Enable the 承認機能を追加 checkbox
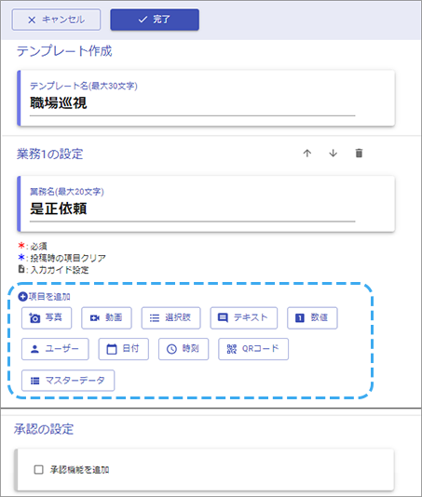Screen dimensions: 422x497 39,469
